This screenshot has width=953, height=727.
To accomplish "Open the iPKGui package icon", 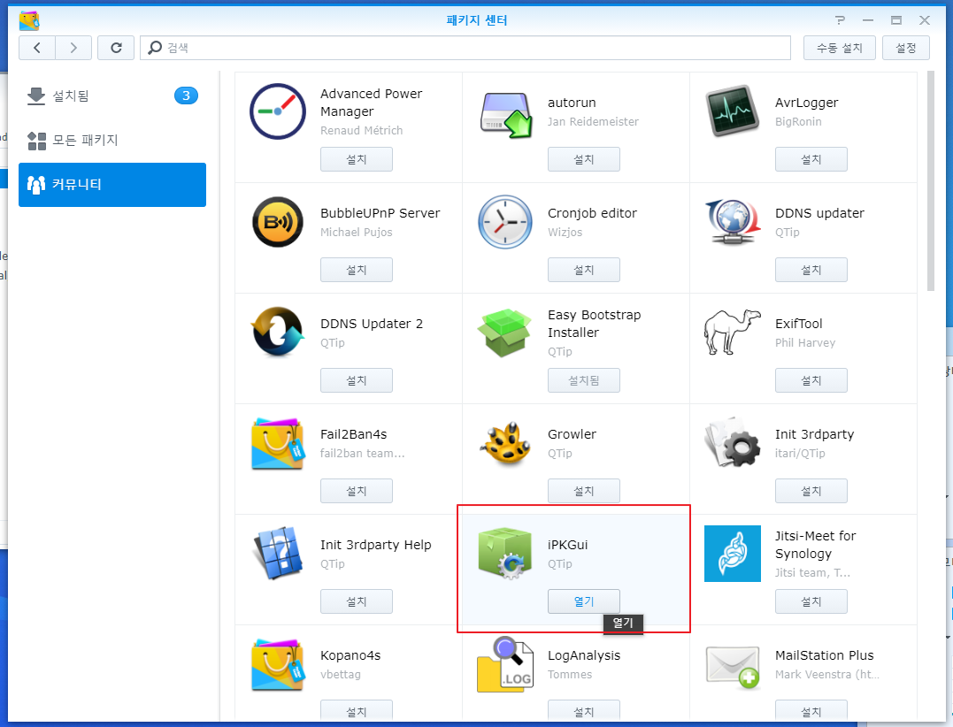I will (505, 553).
